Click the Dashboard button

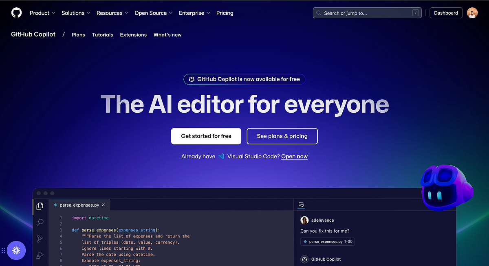click(446, 13)
